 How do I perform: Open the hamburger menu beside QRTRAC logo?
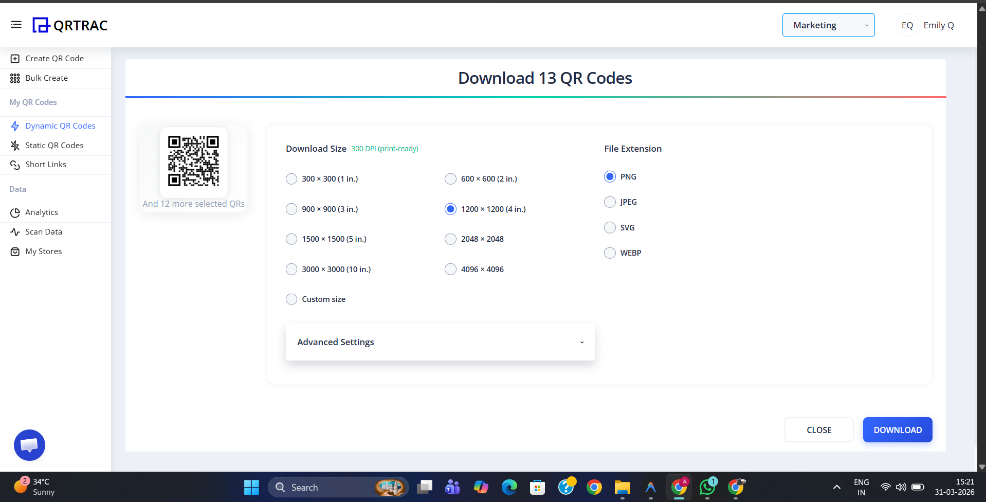coord(16,24)
